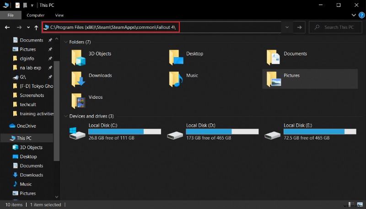This screenshot has width=366, height=209.
Task: Click the Go to arrow button
Action: tap(299, 27)
